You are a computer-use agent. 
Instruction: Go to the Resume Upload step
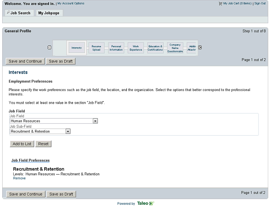pos(96,48)
